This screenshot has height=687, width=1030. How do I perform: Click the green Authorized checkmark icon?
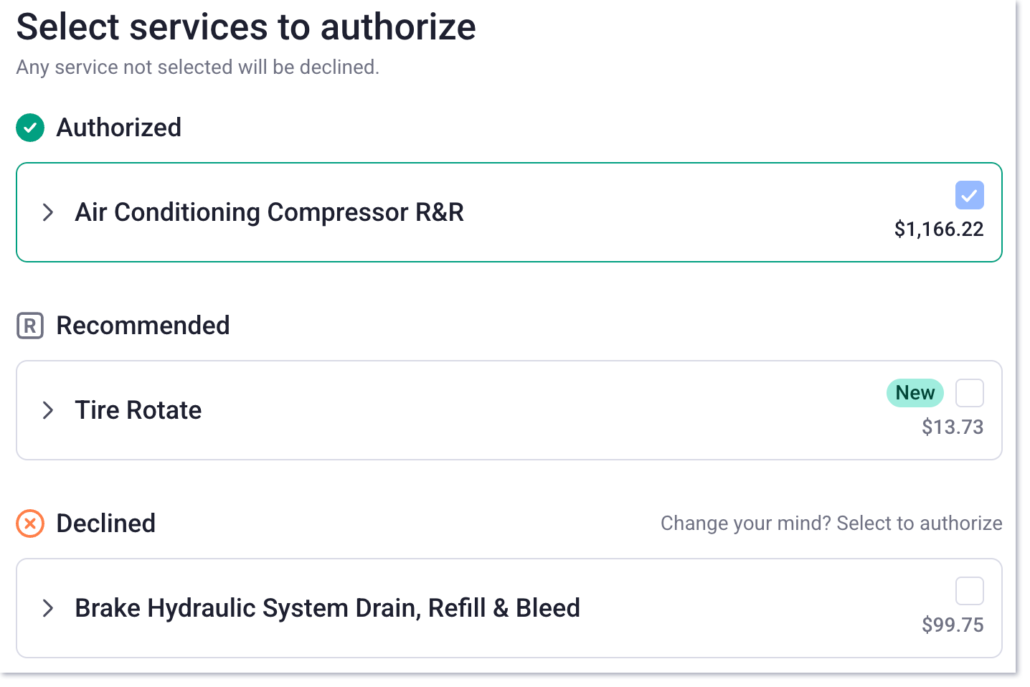29,128
